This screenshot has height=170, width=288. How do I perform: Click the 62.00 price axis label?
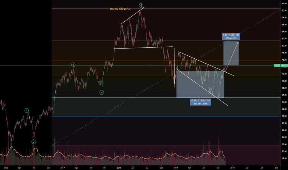284,3
